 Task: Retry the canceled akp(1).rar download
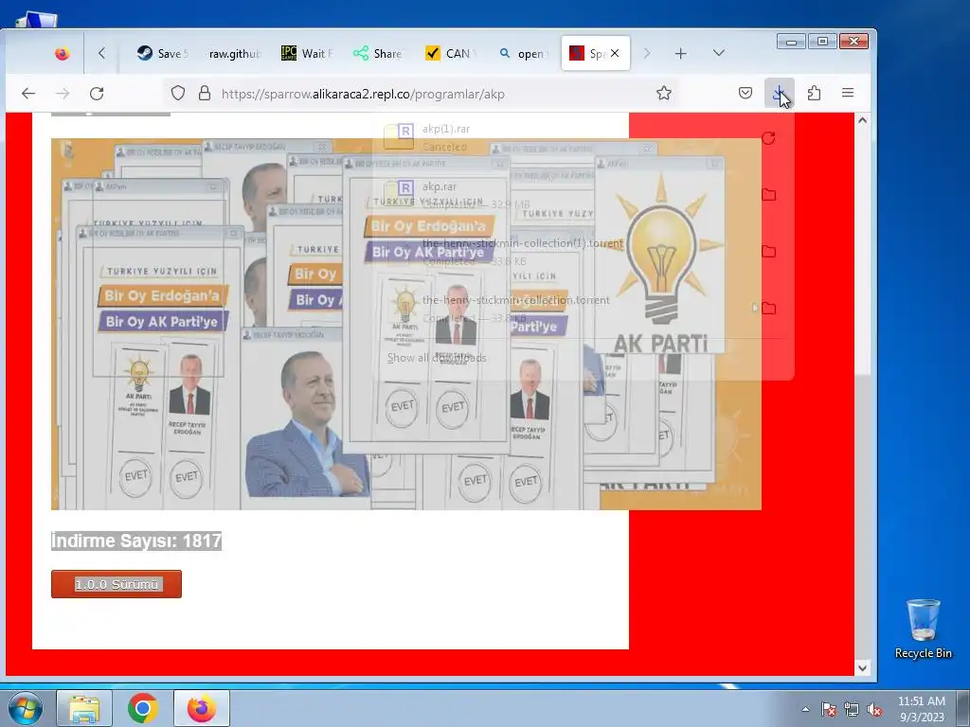point(769,138)
